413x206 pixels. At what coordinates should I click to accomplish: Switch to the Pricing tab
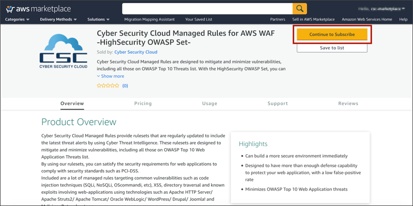(143, 104)
